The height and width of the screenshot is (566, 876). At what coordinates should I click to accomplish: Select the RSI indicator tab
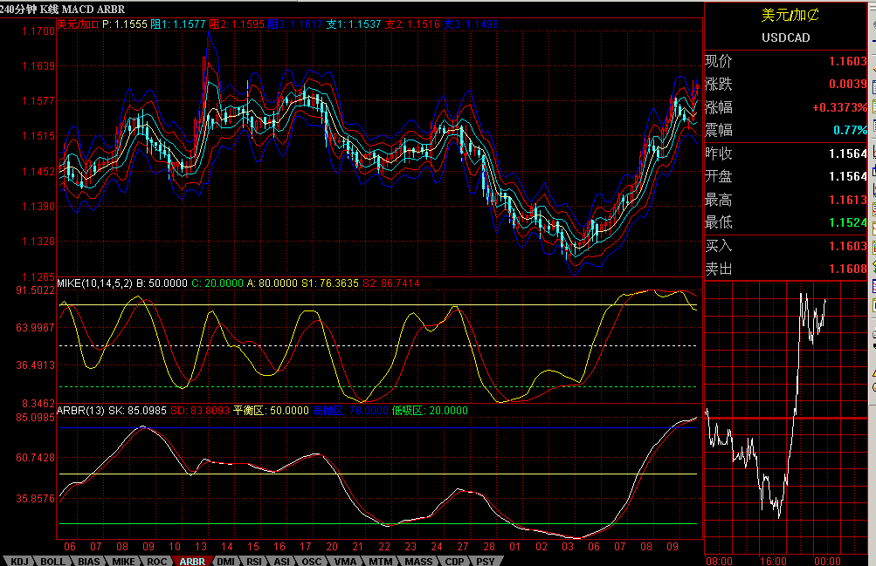[254, 561]
